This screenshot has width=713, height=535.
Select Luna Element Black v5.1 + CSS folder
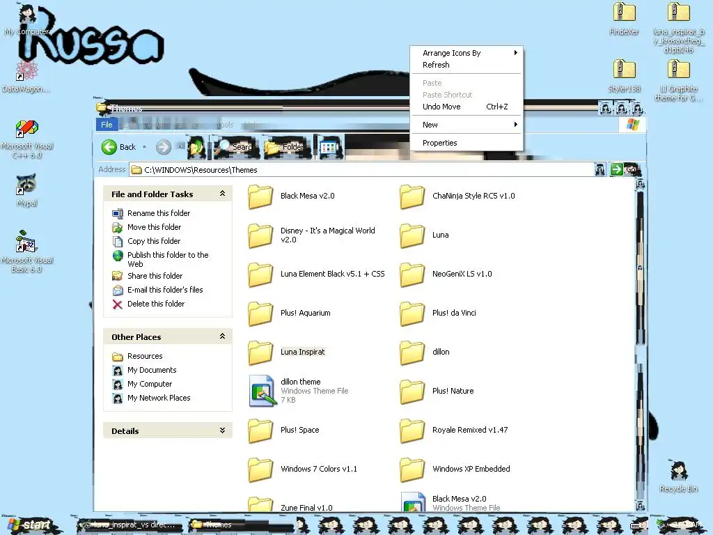(x=316, y=274)
